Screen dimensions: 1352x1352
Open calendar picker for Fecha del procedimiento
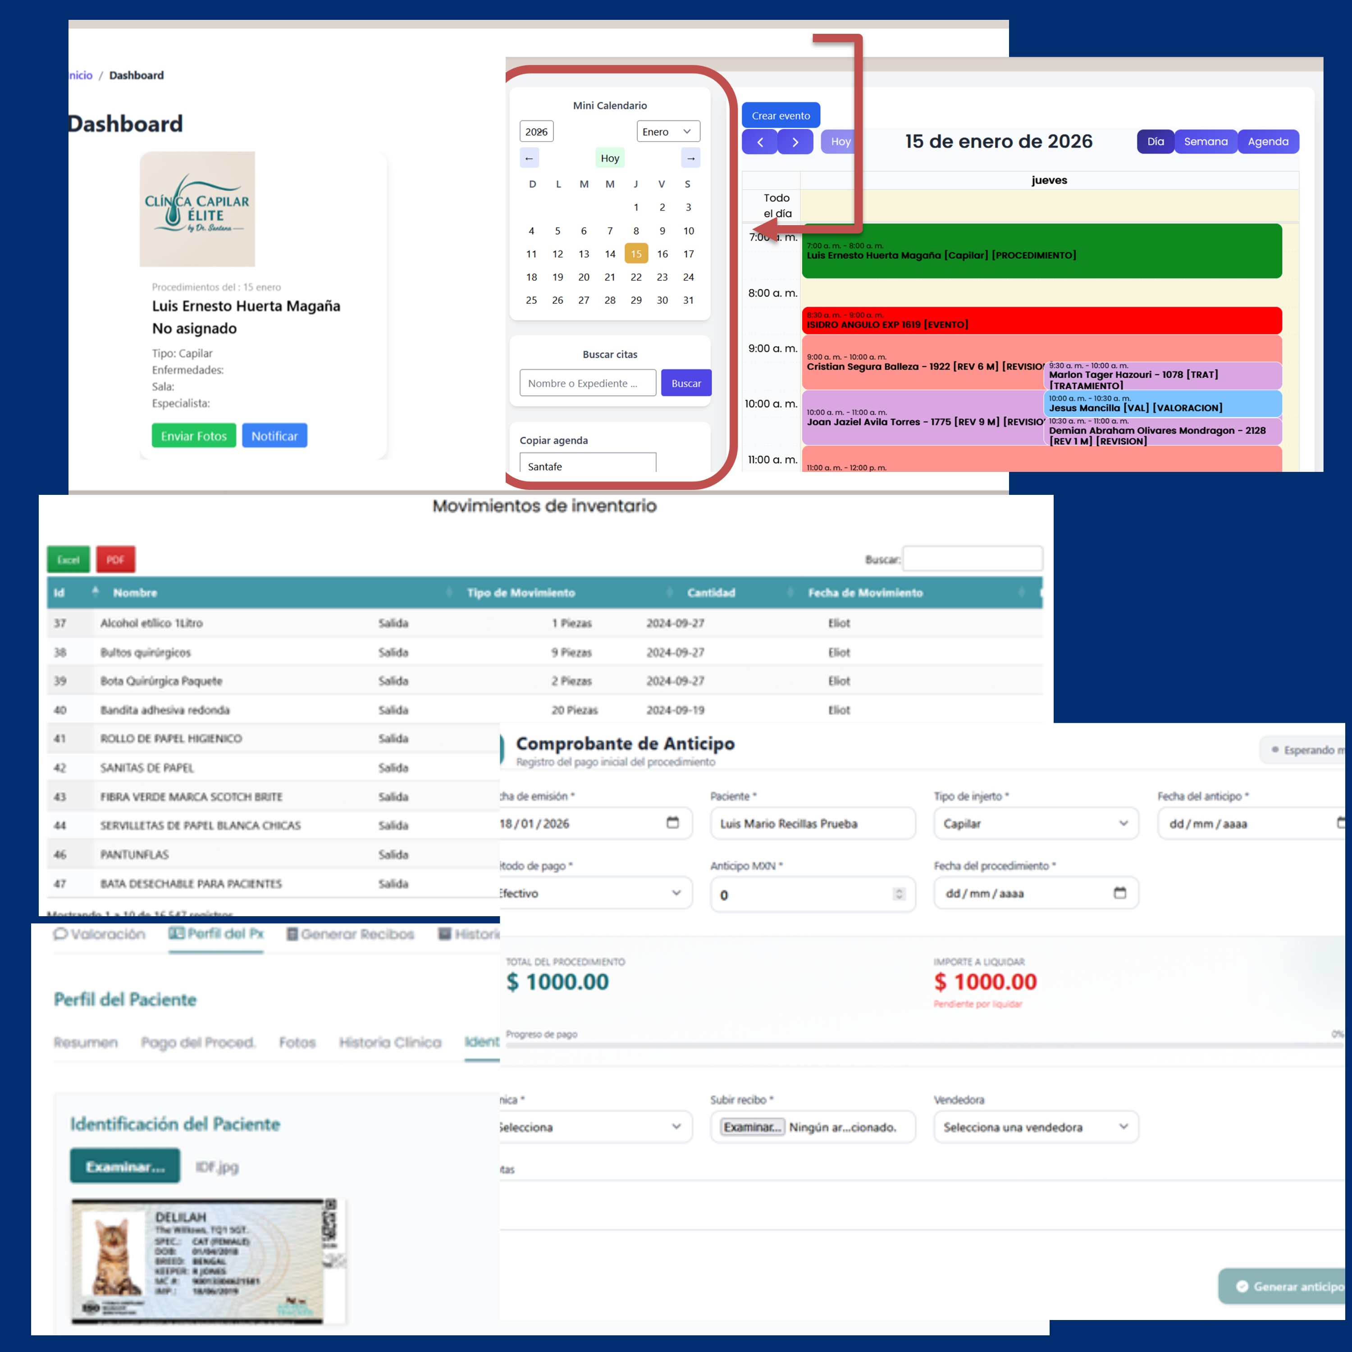[1119, 892]
